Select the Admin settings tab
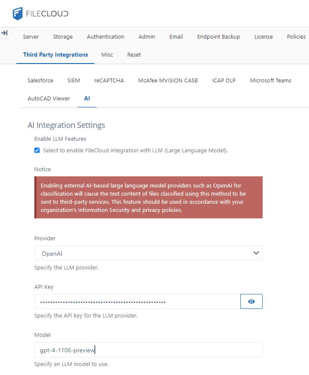Screen dimensions: 309x375 (147, 37)
